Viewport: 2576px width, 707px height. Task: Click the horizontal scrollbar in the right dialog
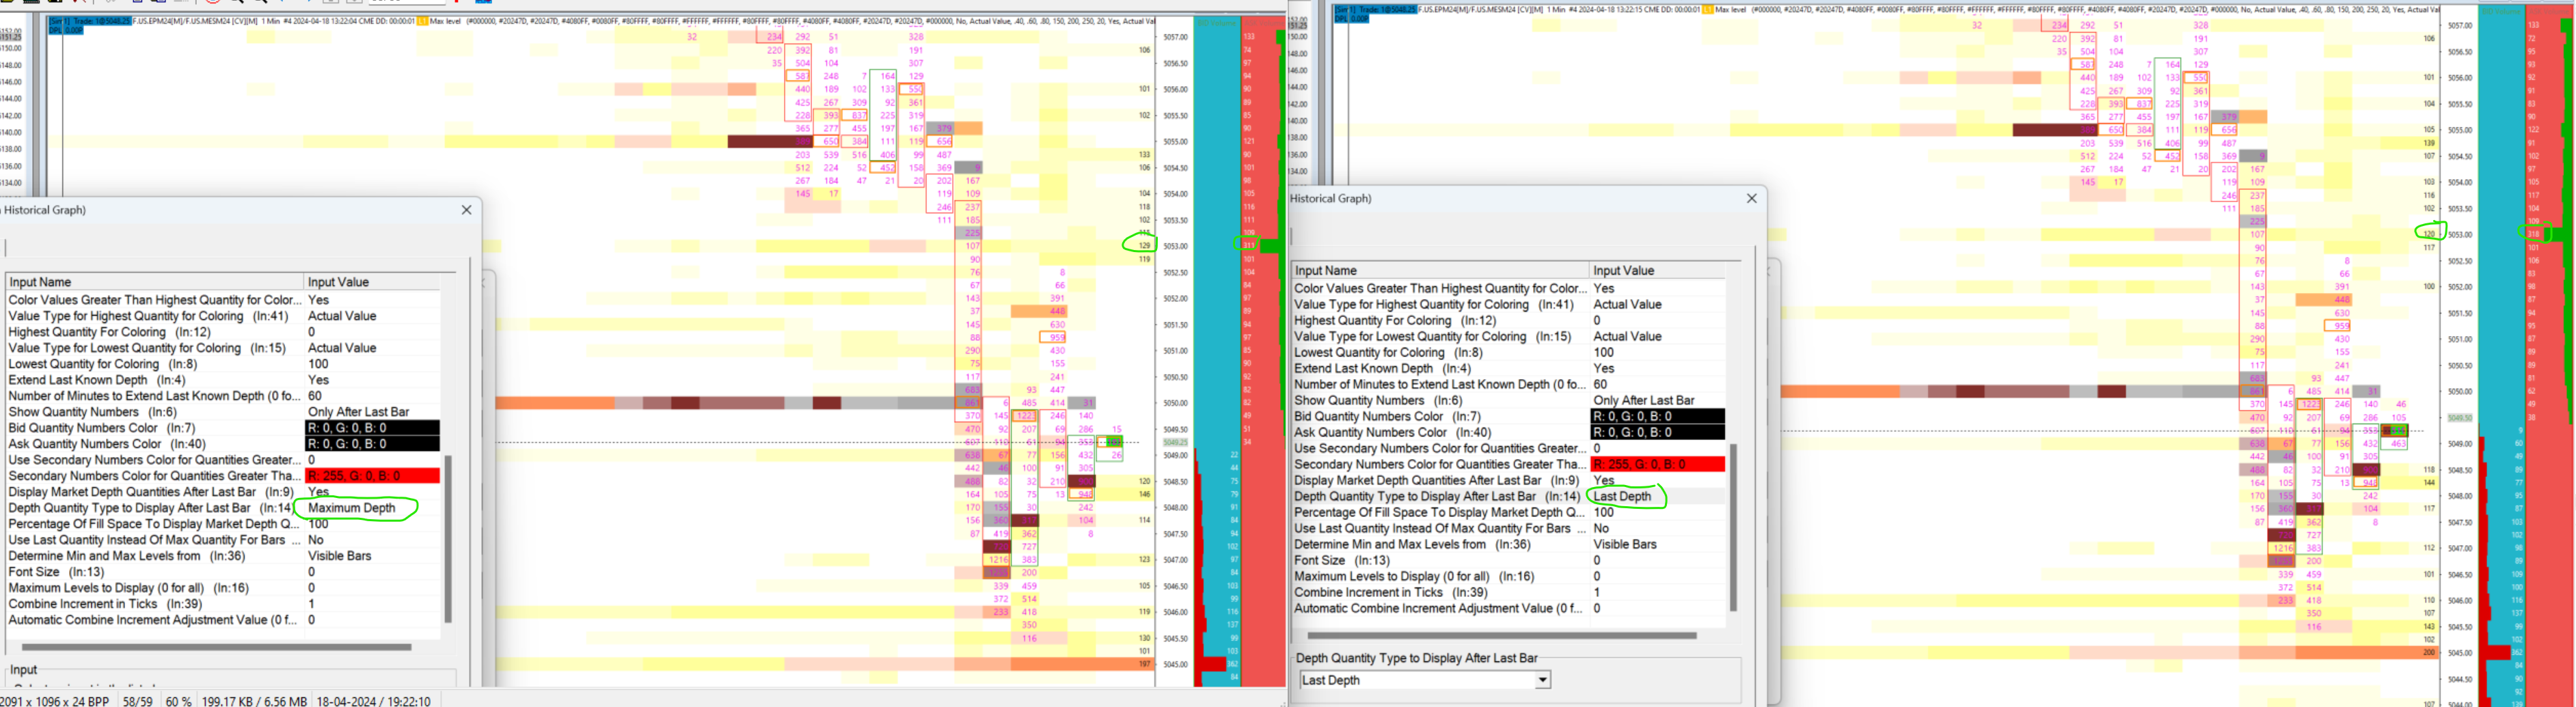[x=1501, y=635]
